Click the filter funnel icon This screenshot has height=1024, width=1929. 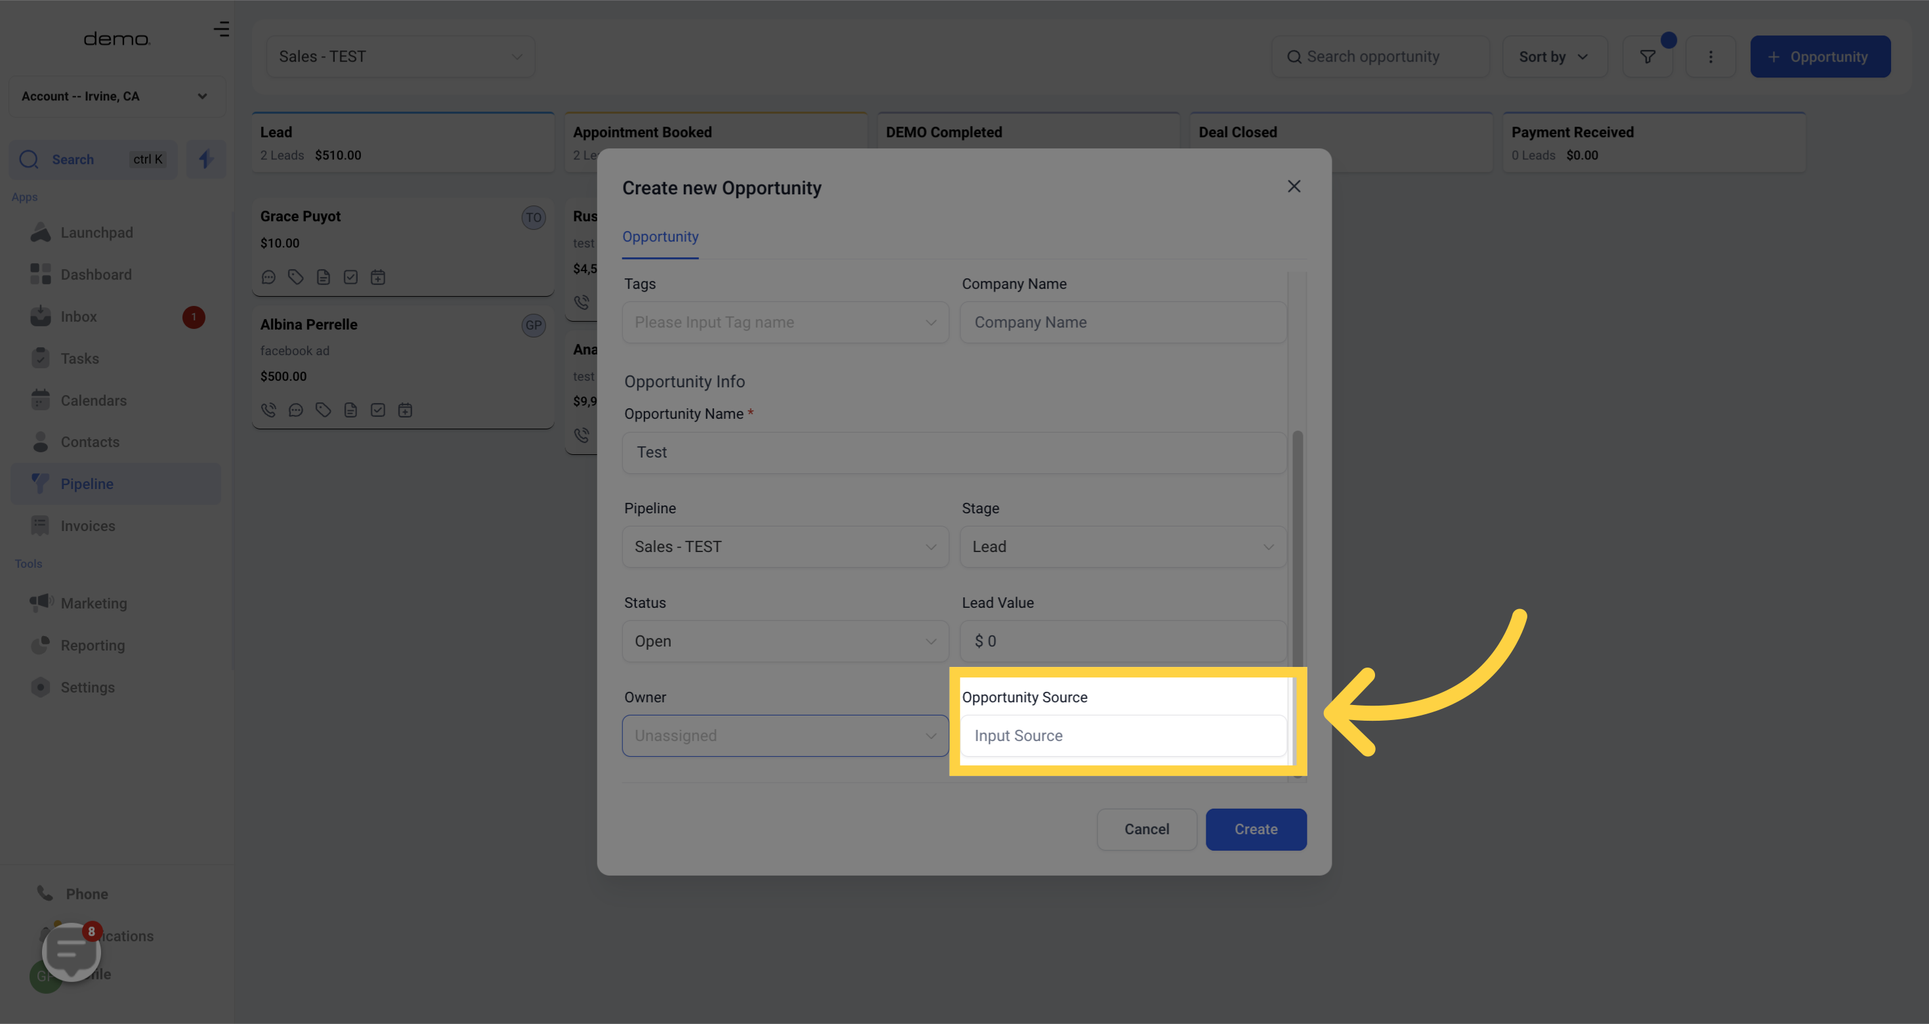[1647, 57]
